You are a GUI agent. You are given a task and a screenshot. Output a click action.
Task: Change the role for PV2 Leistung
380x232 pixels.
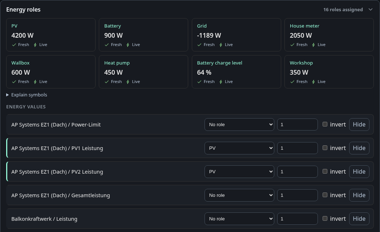239,171
